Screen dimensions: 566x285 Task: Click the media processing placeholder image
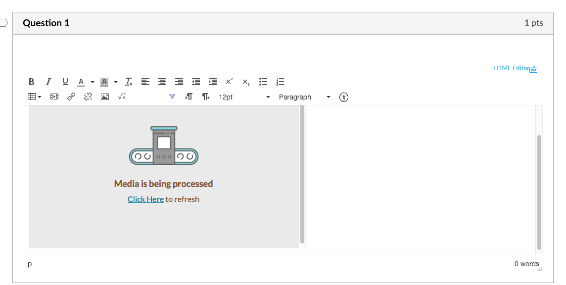click(164, 145)
